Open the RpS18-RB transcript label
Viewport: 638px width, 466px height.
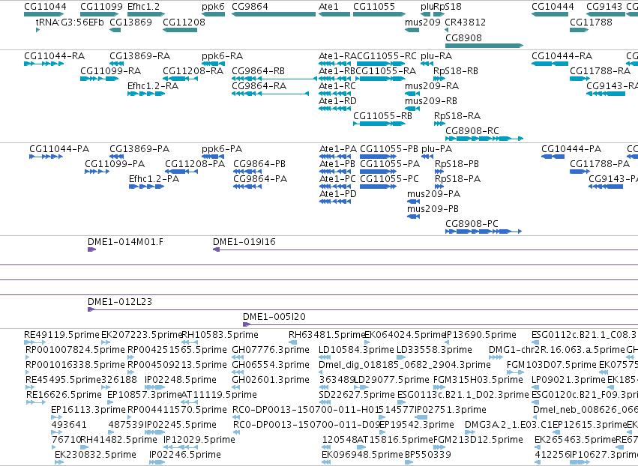click(456, 70)
